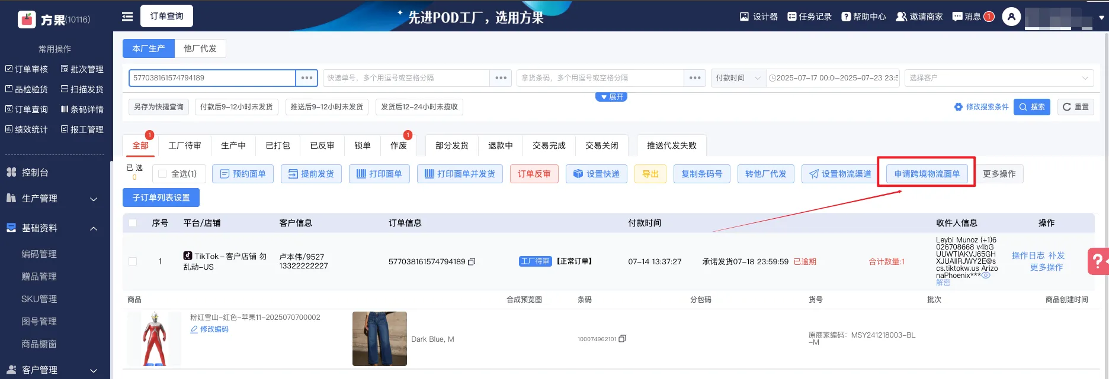Check the 全选(1) select all checkbox
The height and width of the screenshot is (379, 1109).
[163, 174]
